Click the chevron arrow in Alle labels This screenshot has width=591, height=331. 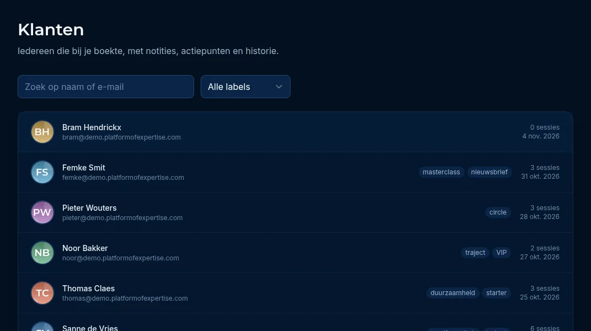(x=279, y=87)
